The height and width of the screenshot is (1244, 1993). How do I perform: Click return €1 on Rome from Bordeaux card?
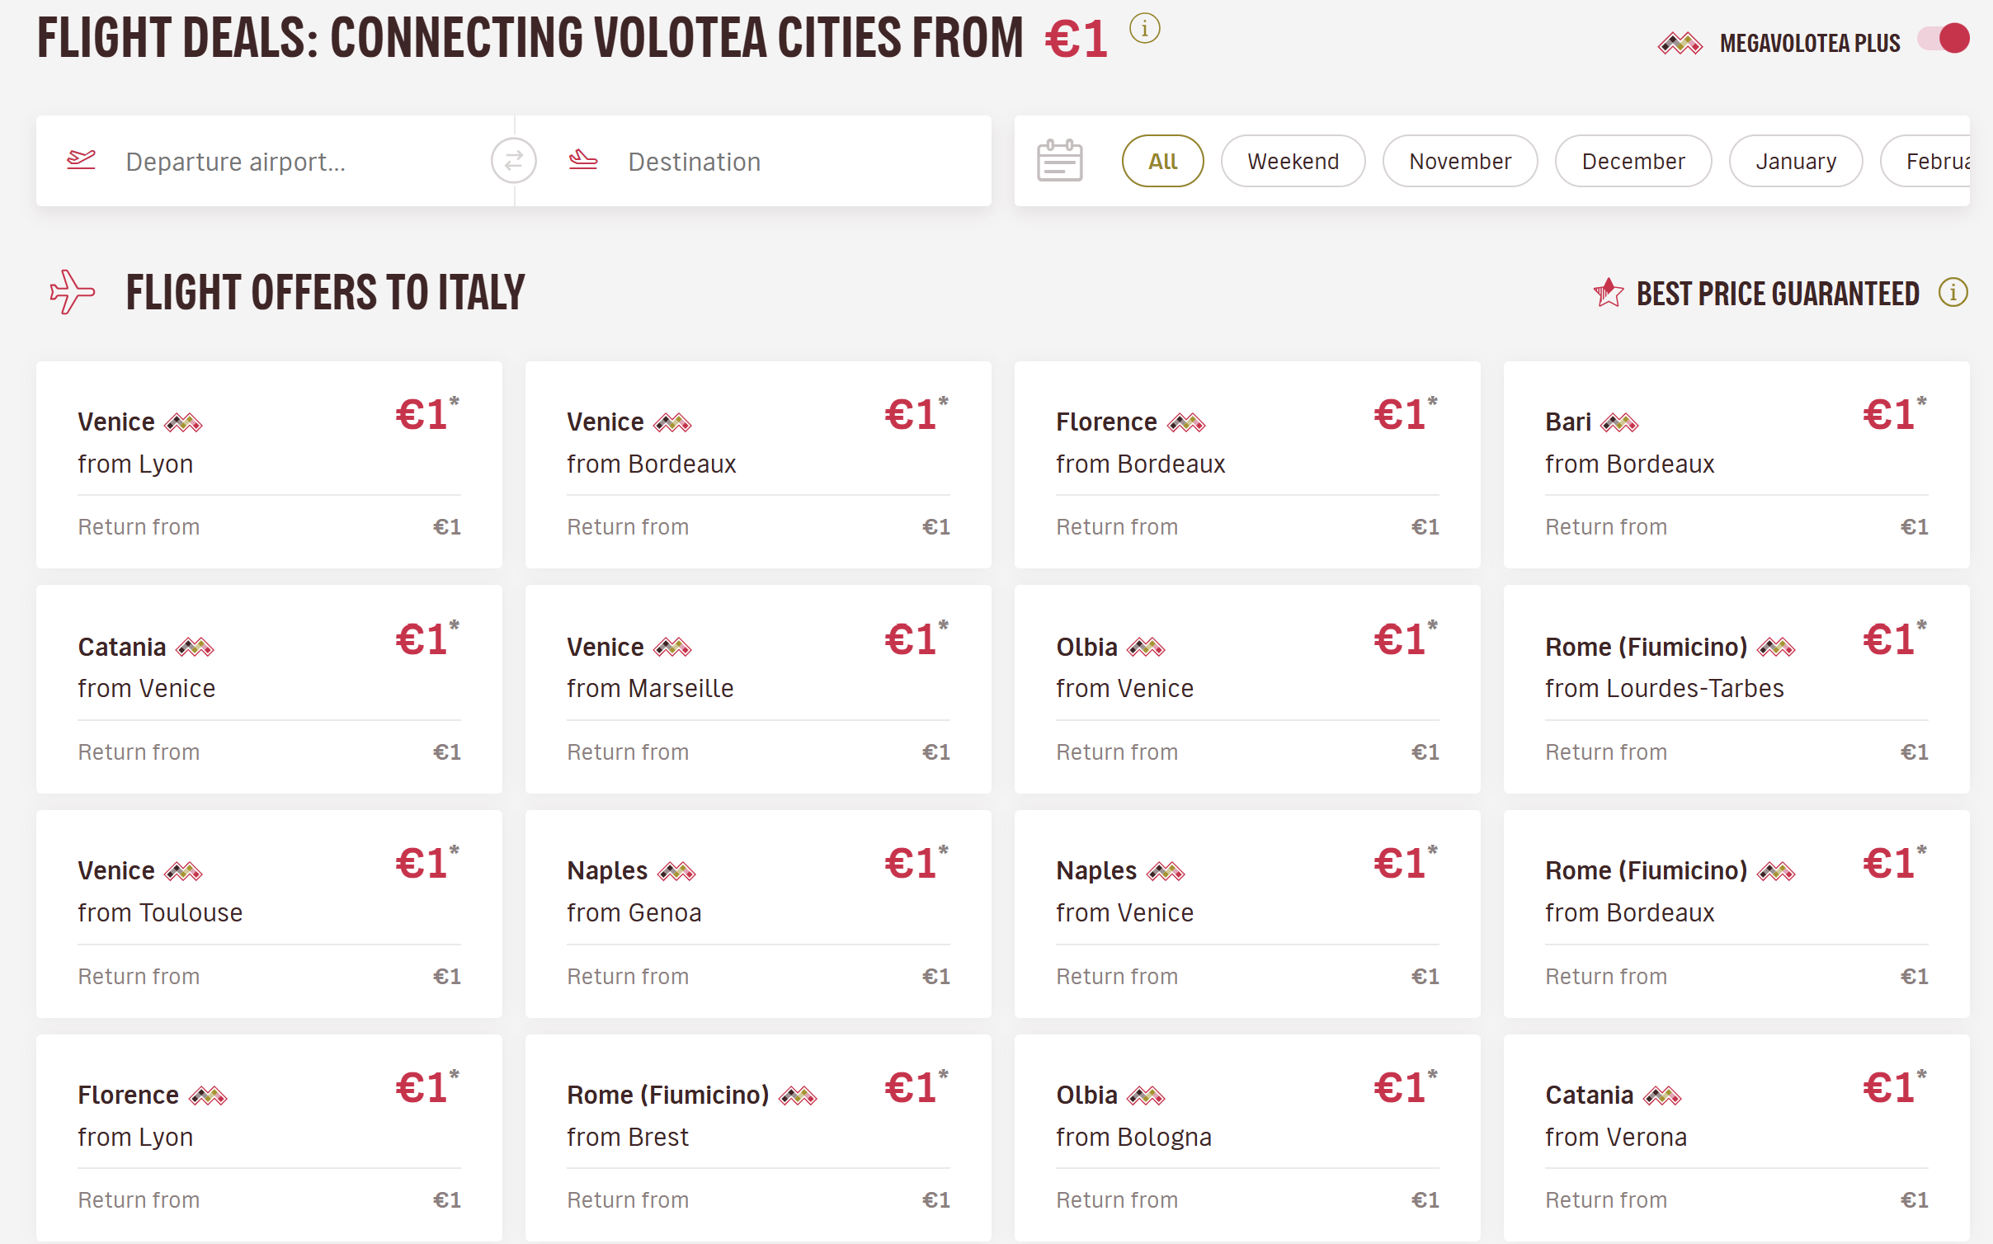(x=1914, y=977)
